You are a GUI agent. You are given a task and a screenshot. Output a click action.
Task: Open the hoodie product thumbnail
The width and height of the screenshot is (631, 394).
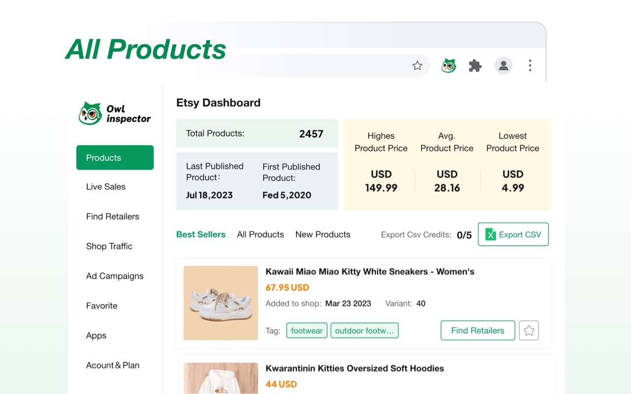point(221,378)
